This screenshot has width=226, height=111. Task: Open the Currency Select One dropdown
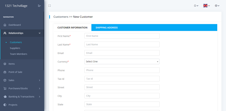122,61
